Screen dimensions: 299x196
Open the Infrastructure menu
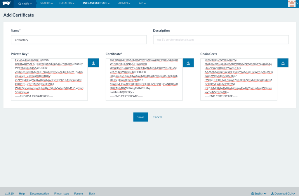pyautogui.click(x=96, y=3)
